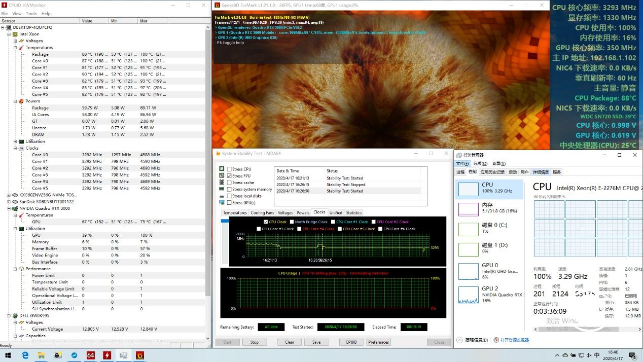Enable the Stress CPU checkbox
The height and width of the screenshot is (362, 643).
coord(229,169)
